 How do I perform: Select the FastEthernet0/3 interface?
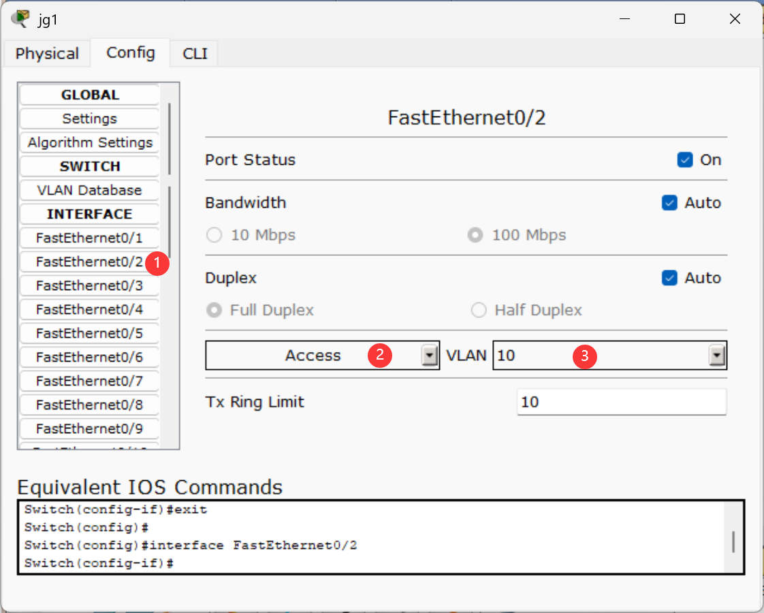(x=90, y=285)
